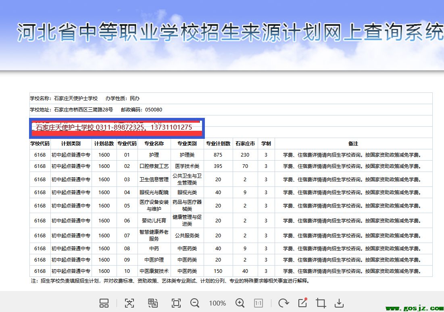Click the 护理类 category cell

(187, 155)
